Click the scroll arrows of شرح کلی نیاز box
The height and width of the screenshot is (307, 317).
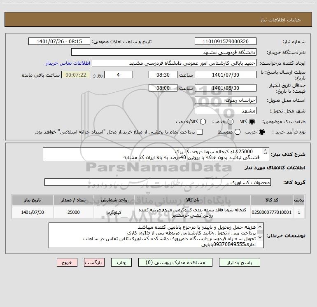[265, 151]
